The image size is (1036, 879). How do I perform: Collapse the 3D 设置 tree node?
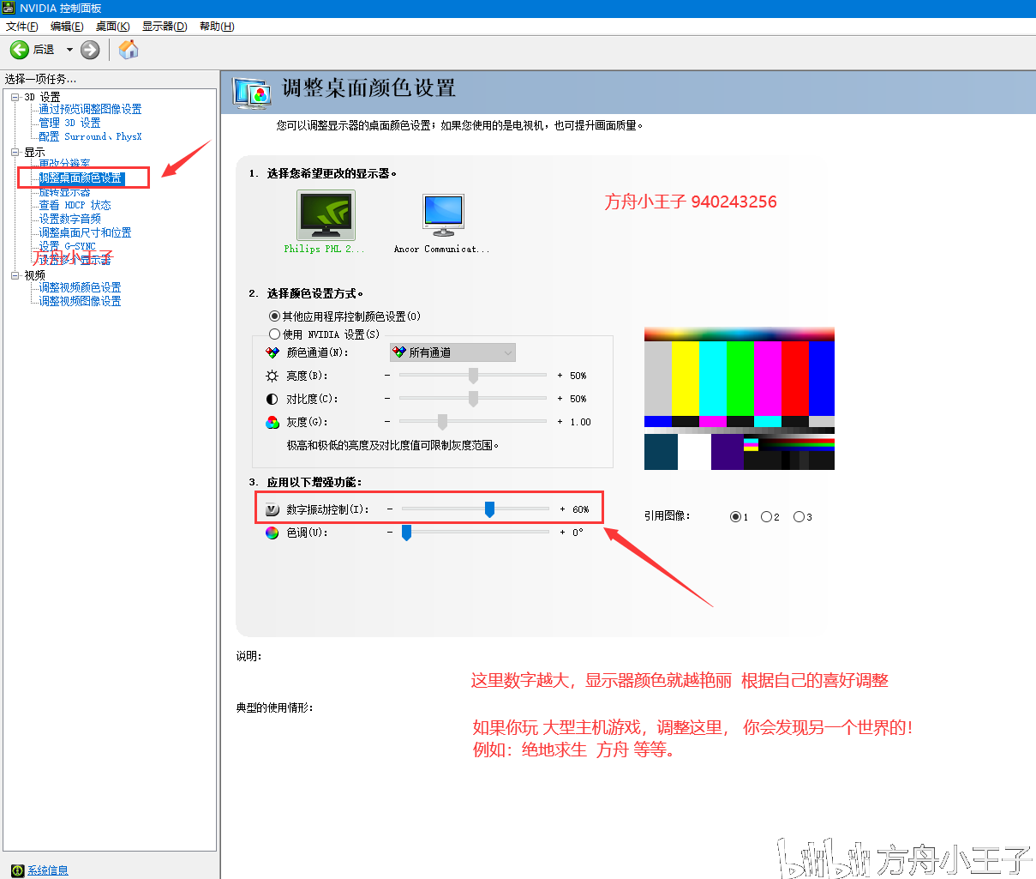15,97
